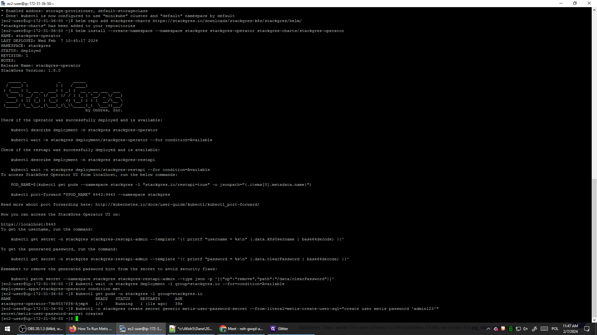Open the network status tray icon
This screenshot has height=335, width=597.
pos(518,329)
